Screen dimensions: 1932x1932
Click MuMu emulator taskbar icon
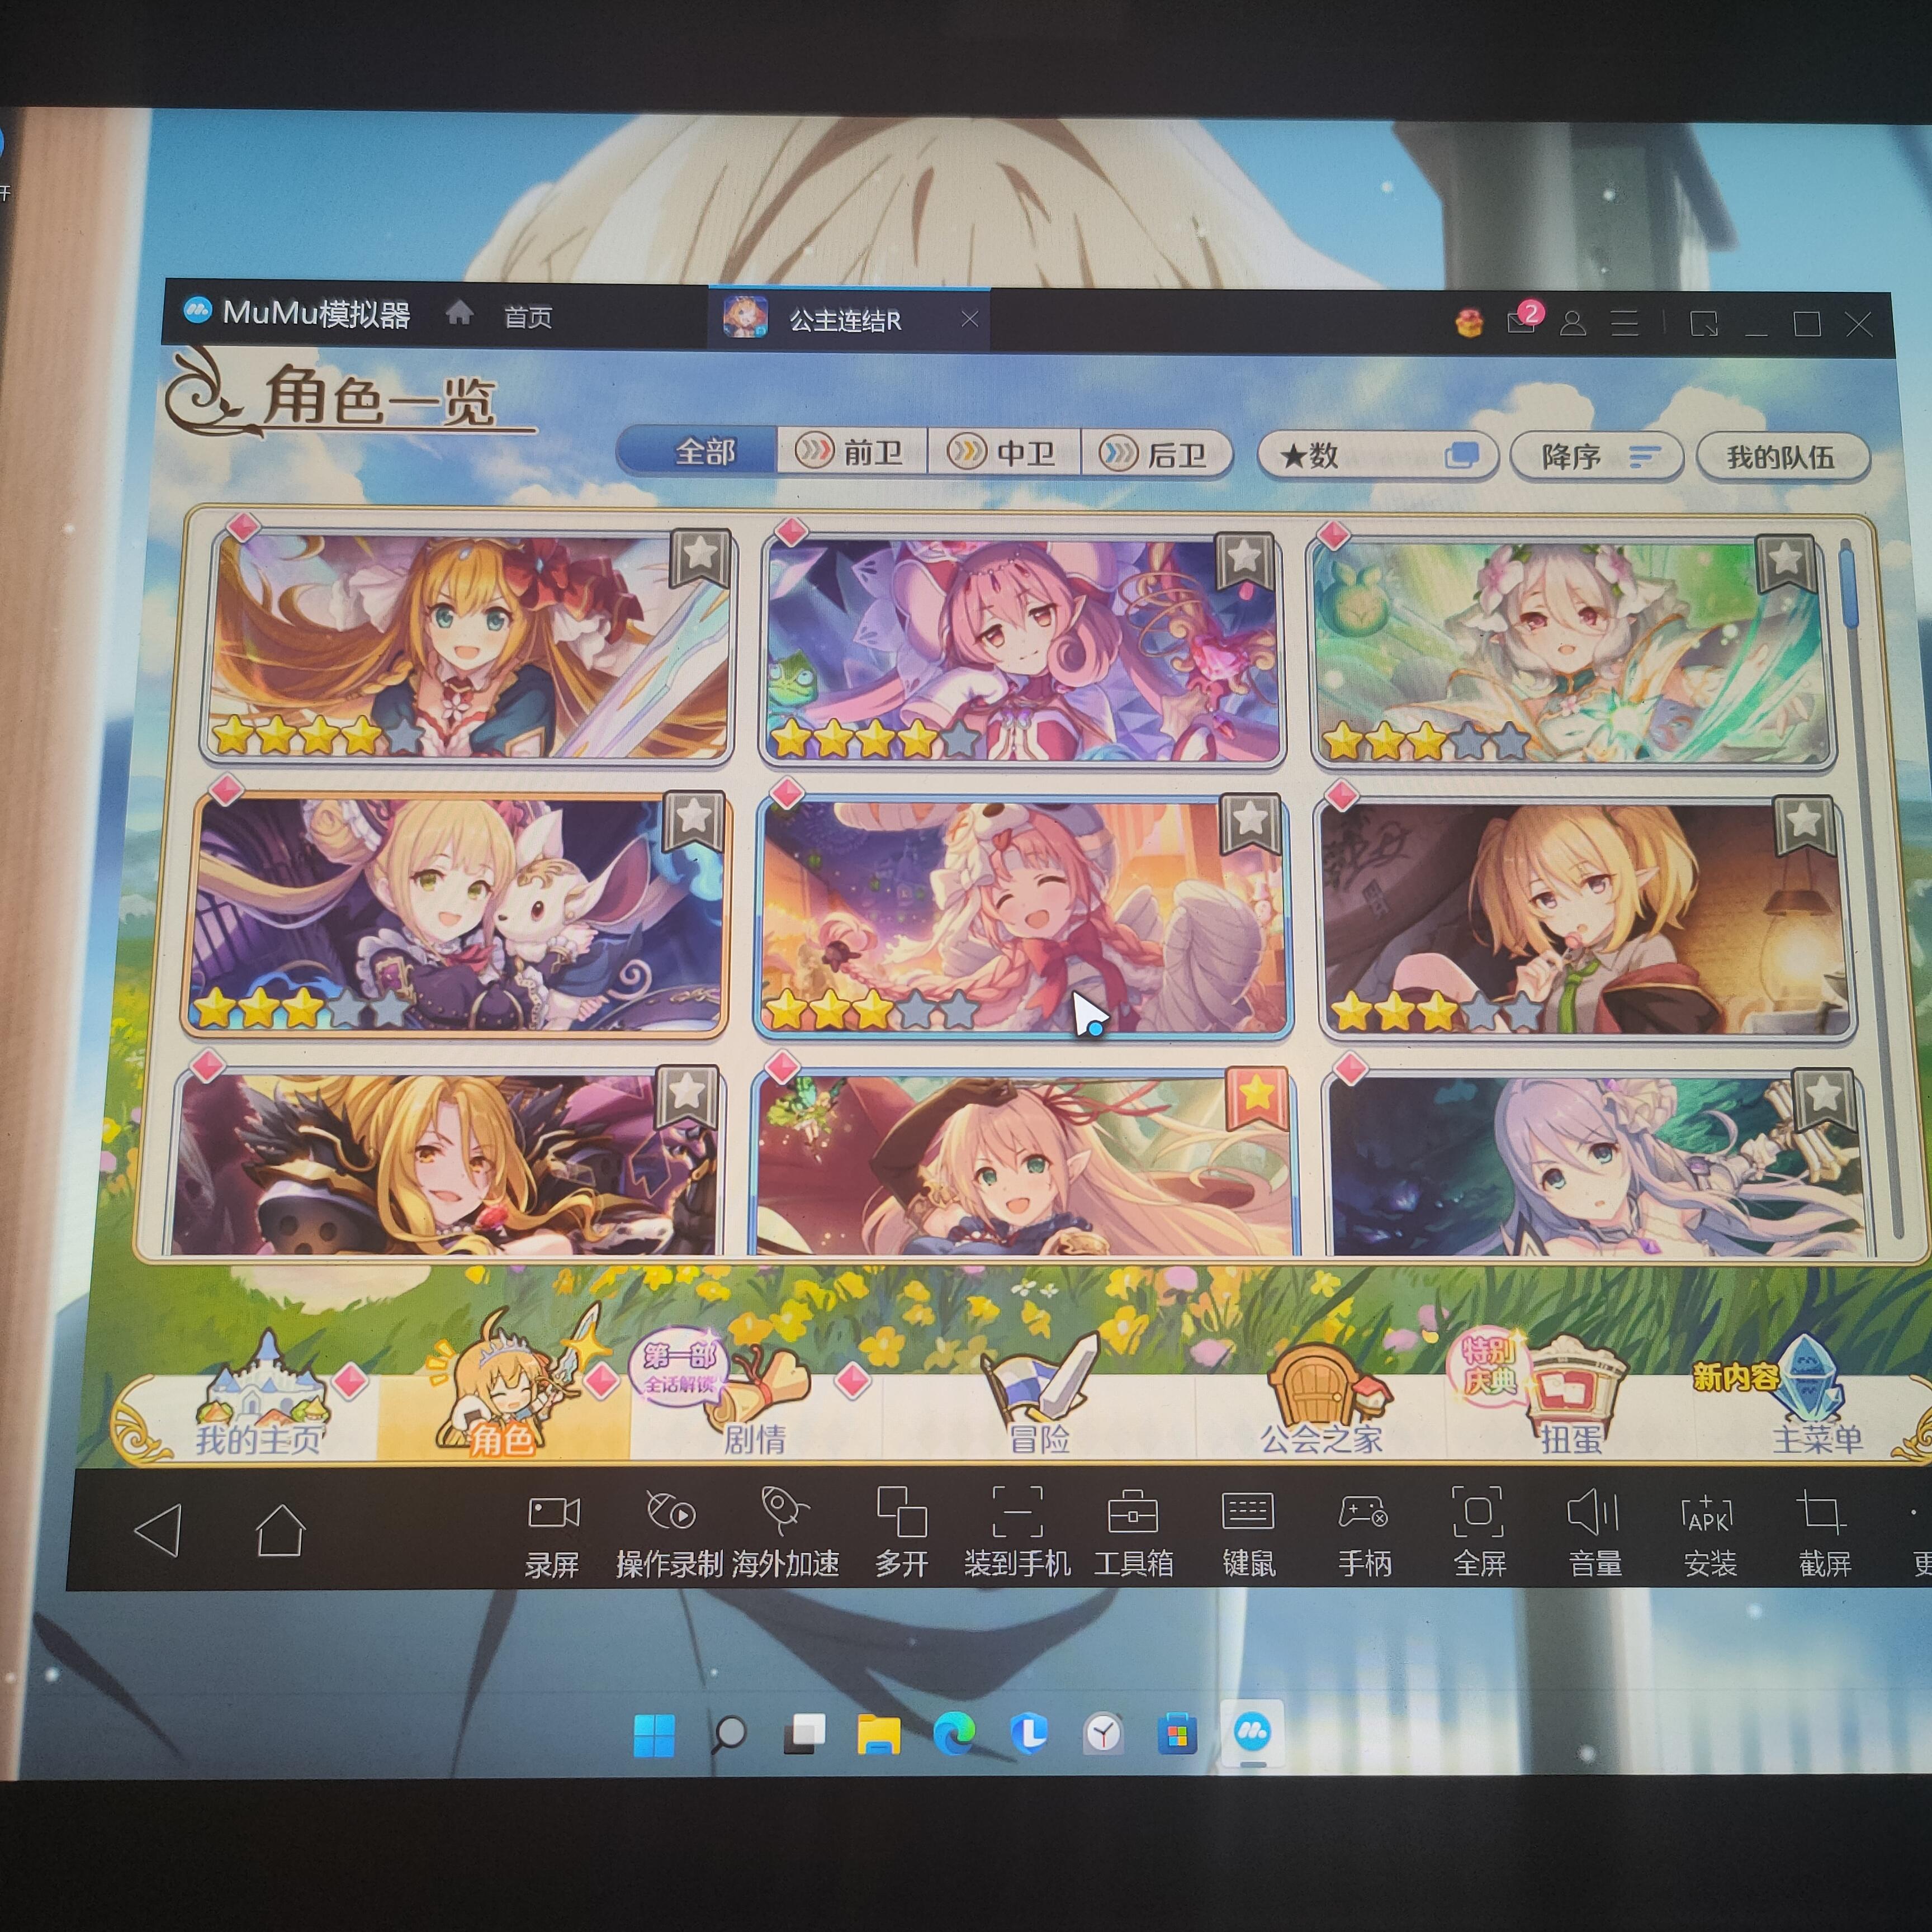[1252, 1732]
